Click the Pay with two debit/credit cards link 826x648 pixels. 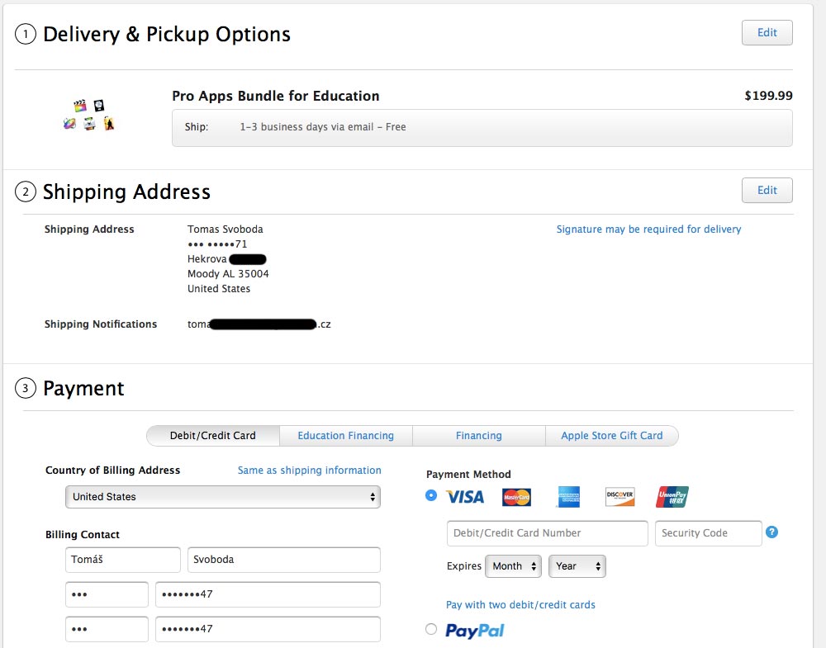pos(520,605)
